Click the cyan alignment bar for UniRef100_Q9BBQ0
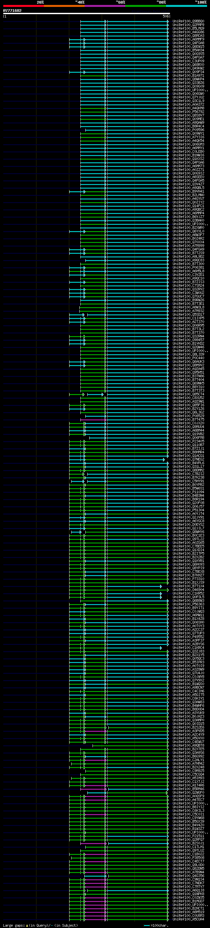 pos(124,21)
